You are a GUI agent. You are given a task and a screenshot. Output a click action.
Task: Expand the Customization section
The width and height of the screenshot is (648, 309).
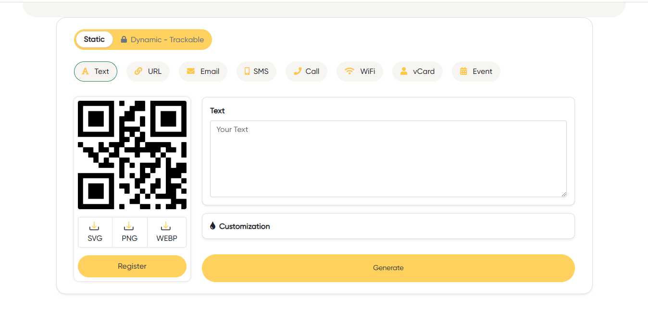(x=388, y=226)
